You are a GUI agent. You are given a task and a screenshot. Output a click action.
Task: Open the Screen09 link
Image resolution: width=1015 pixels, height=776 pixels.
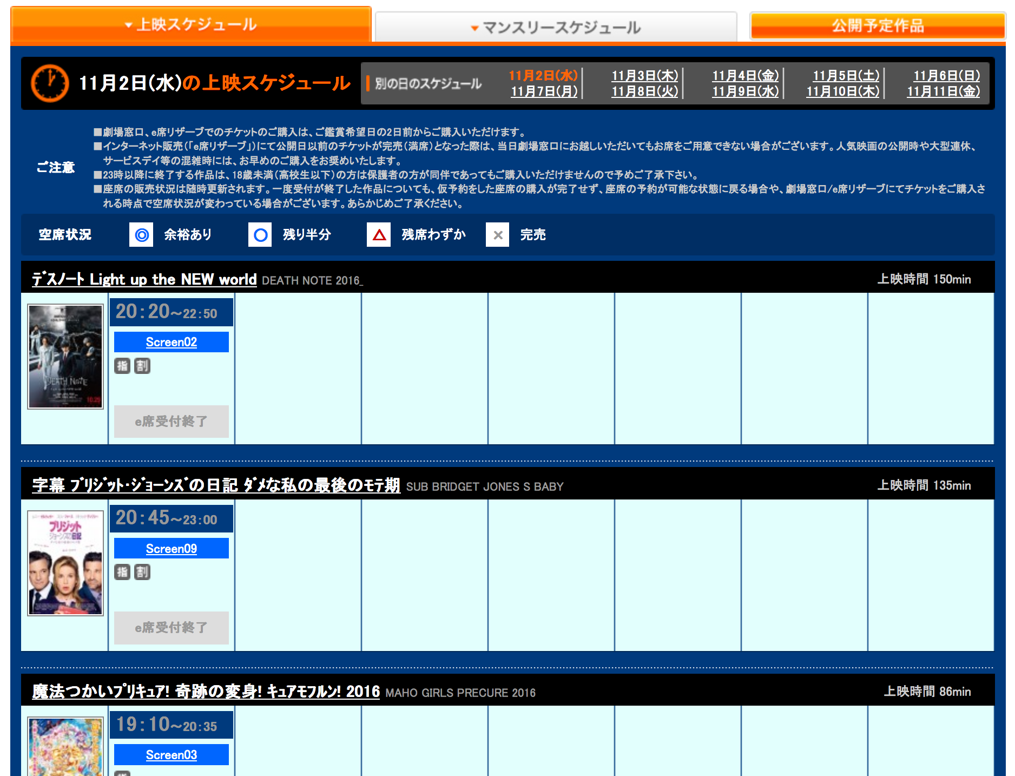pyautogui.click(x=172, y=549)
